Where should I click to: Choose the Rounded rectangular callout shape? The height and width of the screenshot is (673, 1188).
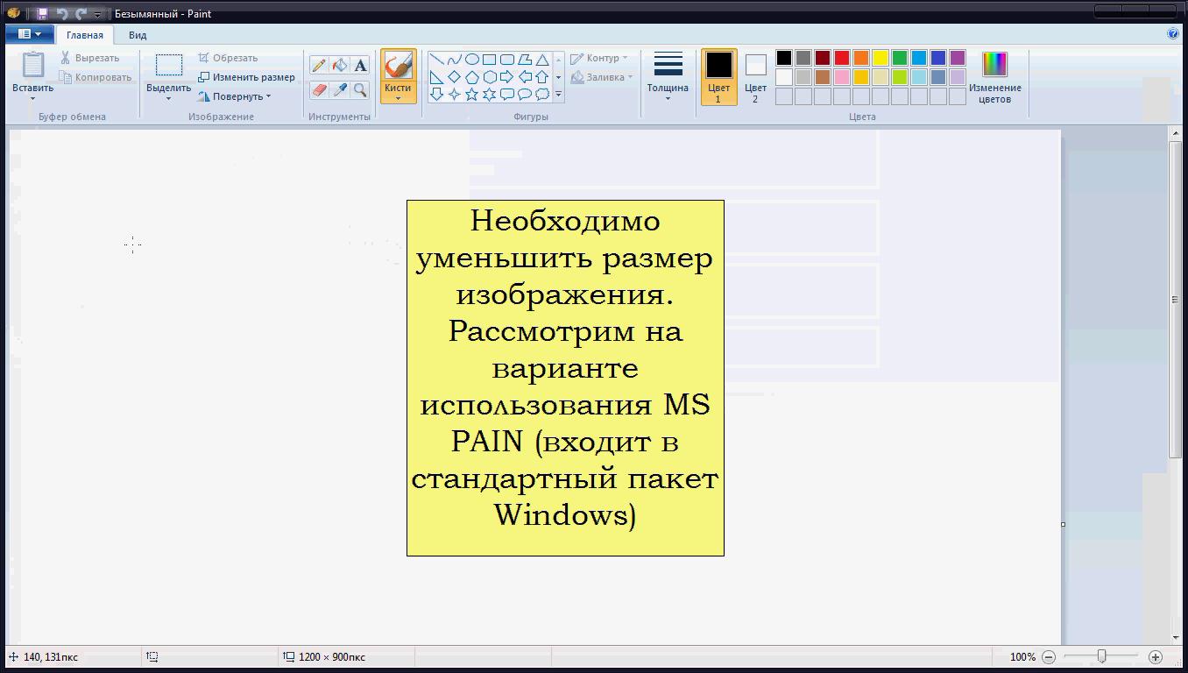point(506,94)
